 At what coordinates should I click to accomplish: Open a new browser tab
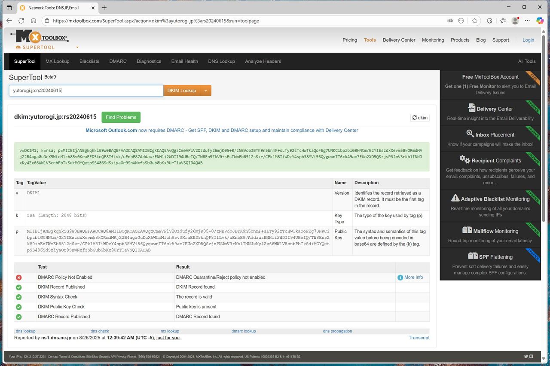(104, 7)
